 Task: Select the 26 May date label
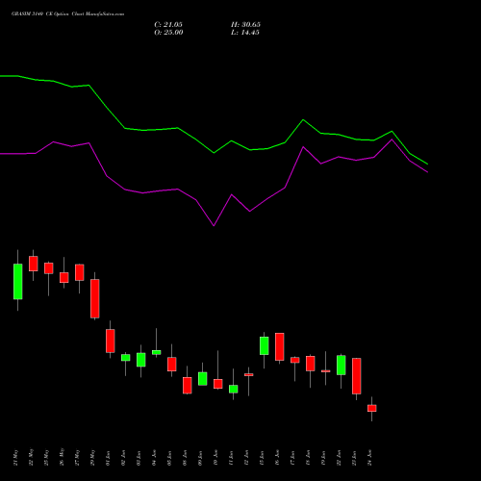pos(63,457)
